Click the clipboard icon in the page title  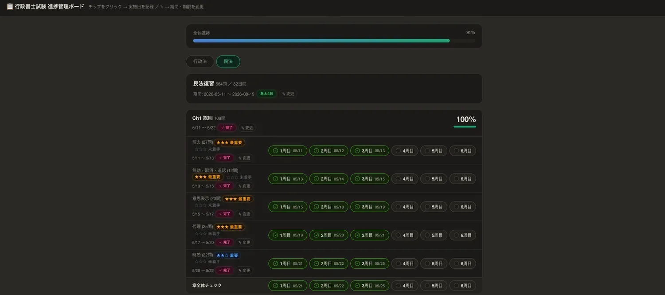point(10,7)
